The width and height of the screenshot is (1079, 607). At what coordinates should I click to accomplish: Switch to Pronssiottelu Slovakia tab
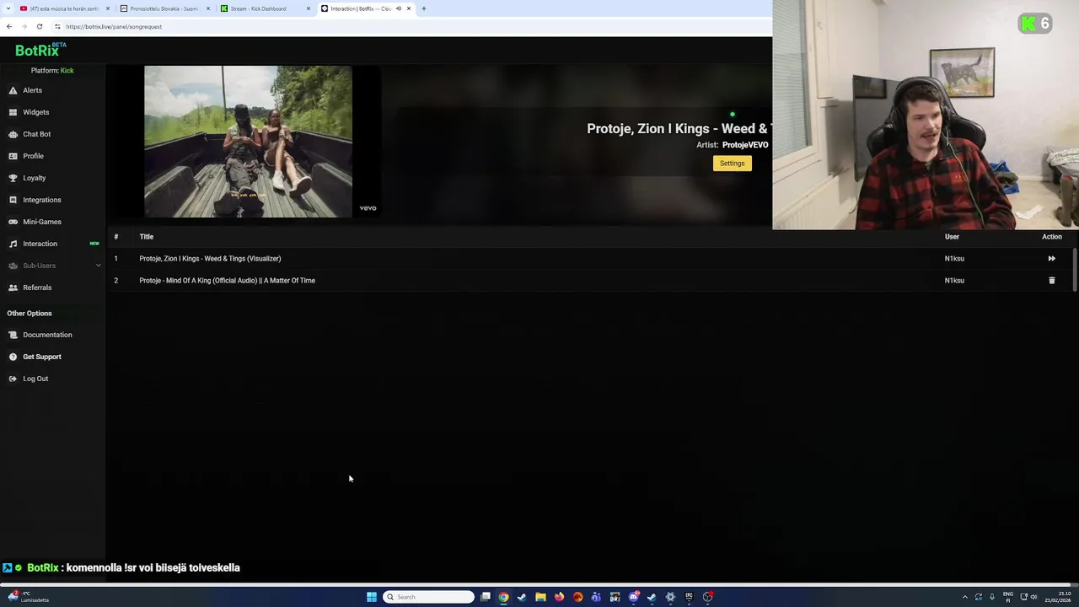click(164, 8)
